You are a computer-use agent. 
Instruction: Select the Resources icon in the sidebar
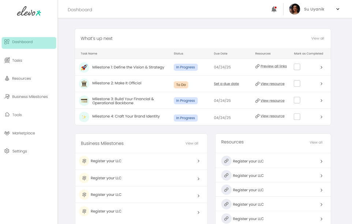(7, 79)
